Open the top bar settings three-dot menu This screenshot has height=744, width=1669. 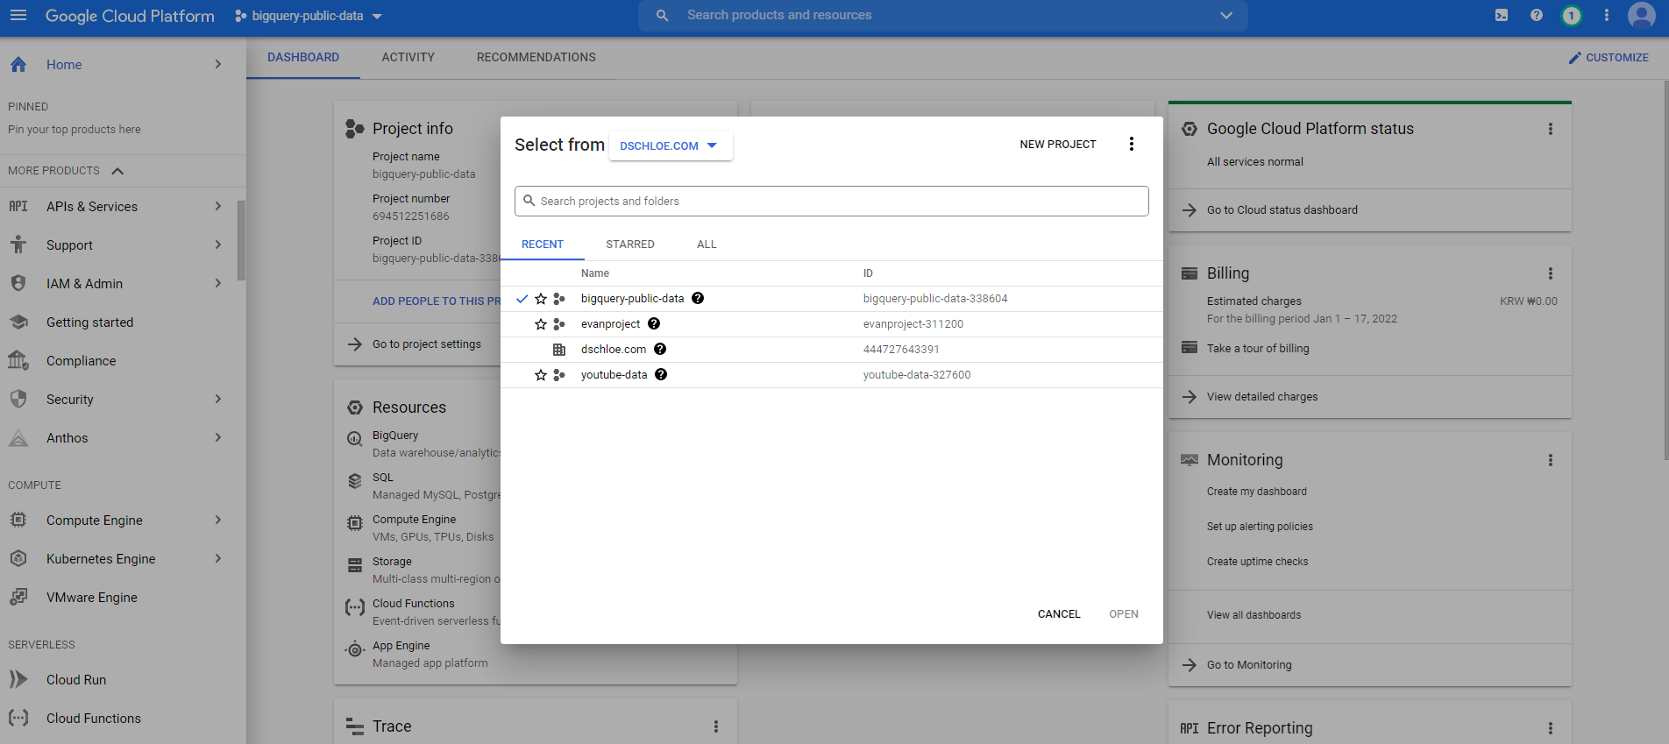pos(1607,15)
